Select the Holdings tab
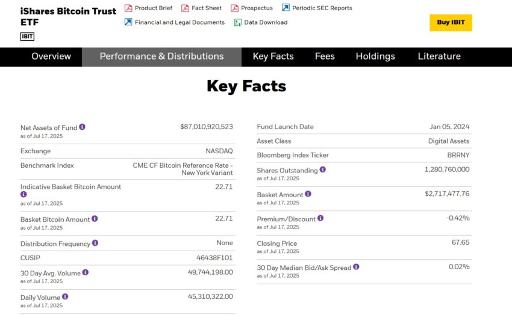Image resolution: width=512 pixels, height=315 pixels. tap(375, 57)
